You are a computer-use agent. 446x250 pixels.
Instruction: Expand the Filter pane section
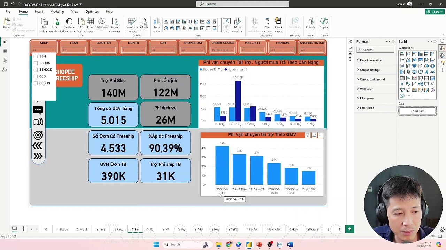pyautogui.click(x=367, y=98)
